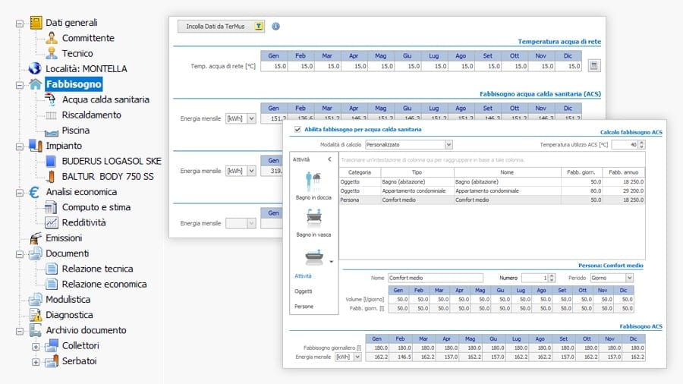Toggle Abilita fabbisogno per acqua calda checkbox
The width and height of the screenshot is (683, 384).
297,130
